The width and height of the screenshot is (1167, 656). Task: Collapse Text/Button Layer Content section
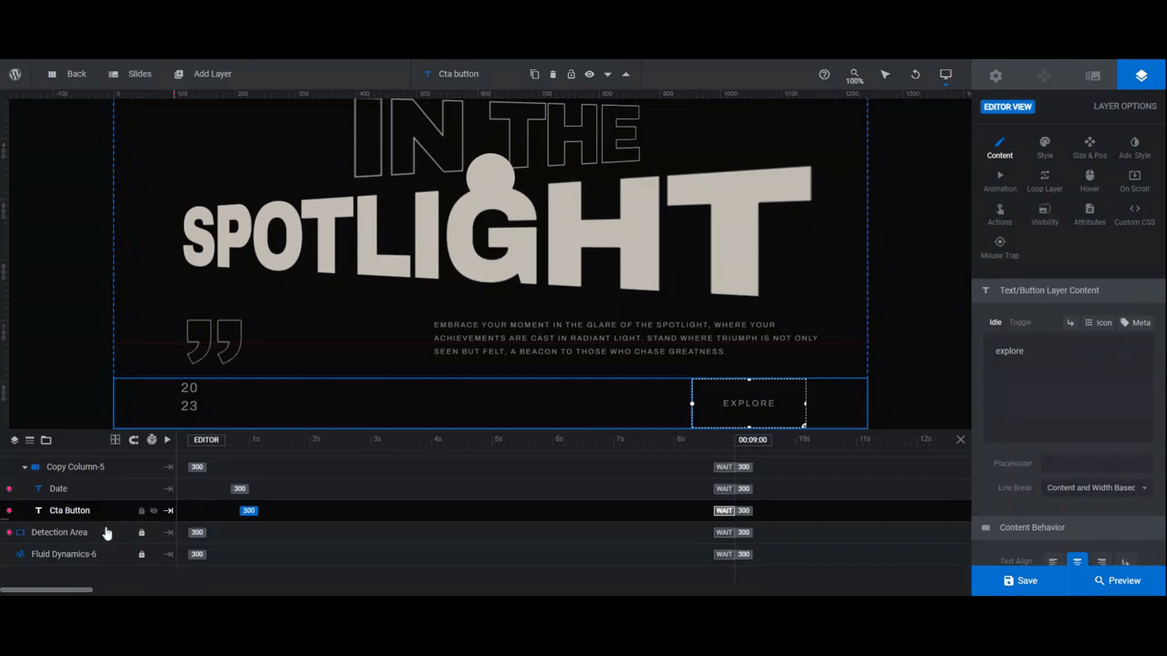(x=1069, y=290)
